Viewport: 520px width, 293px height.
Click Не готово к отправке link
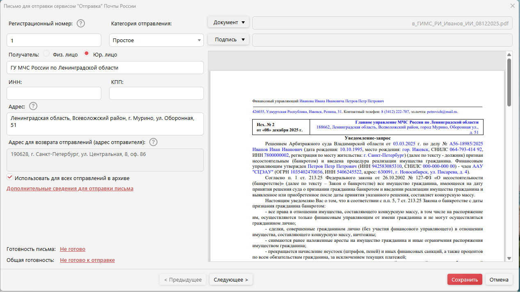tap(87, 260)
